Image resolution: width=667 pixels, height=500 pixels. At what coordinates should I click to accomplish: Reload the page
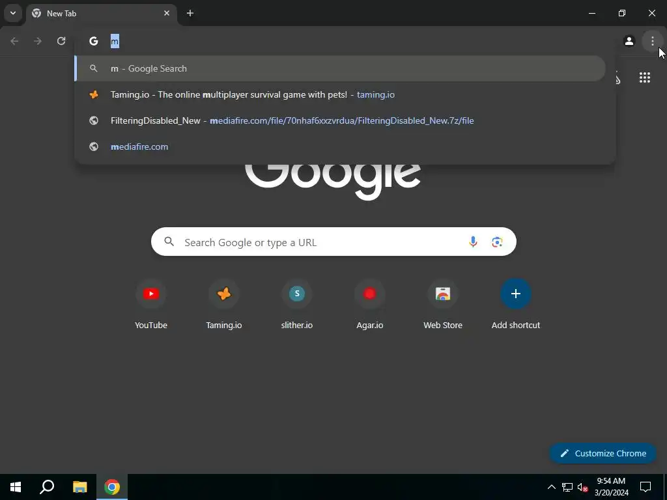pyautogui.click(x=61, y=41)
